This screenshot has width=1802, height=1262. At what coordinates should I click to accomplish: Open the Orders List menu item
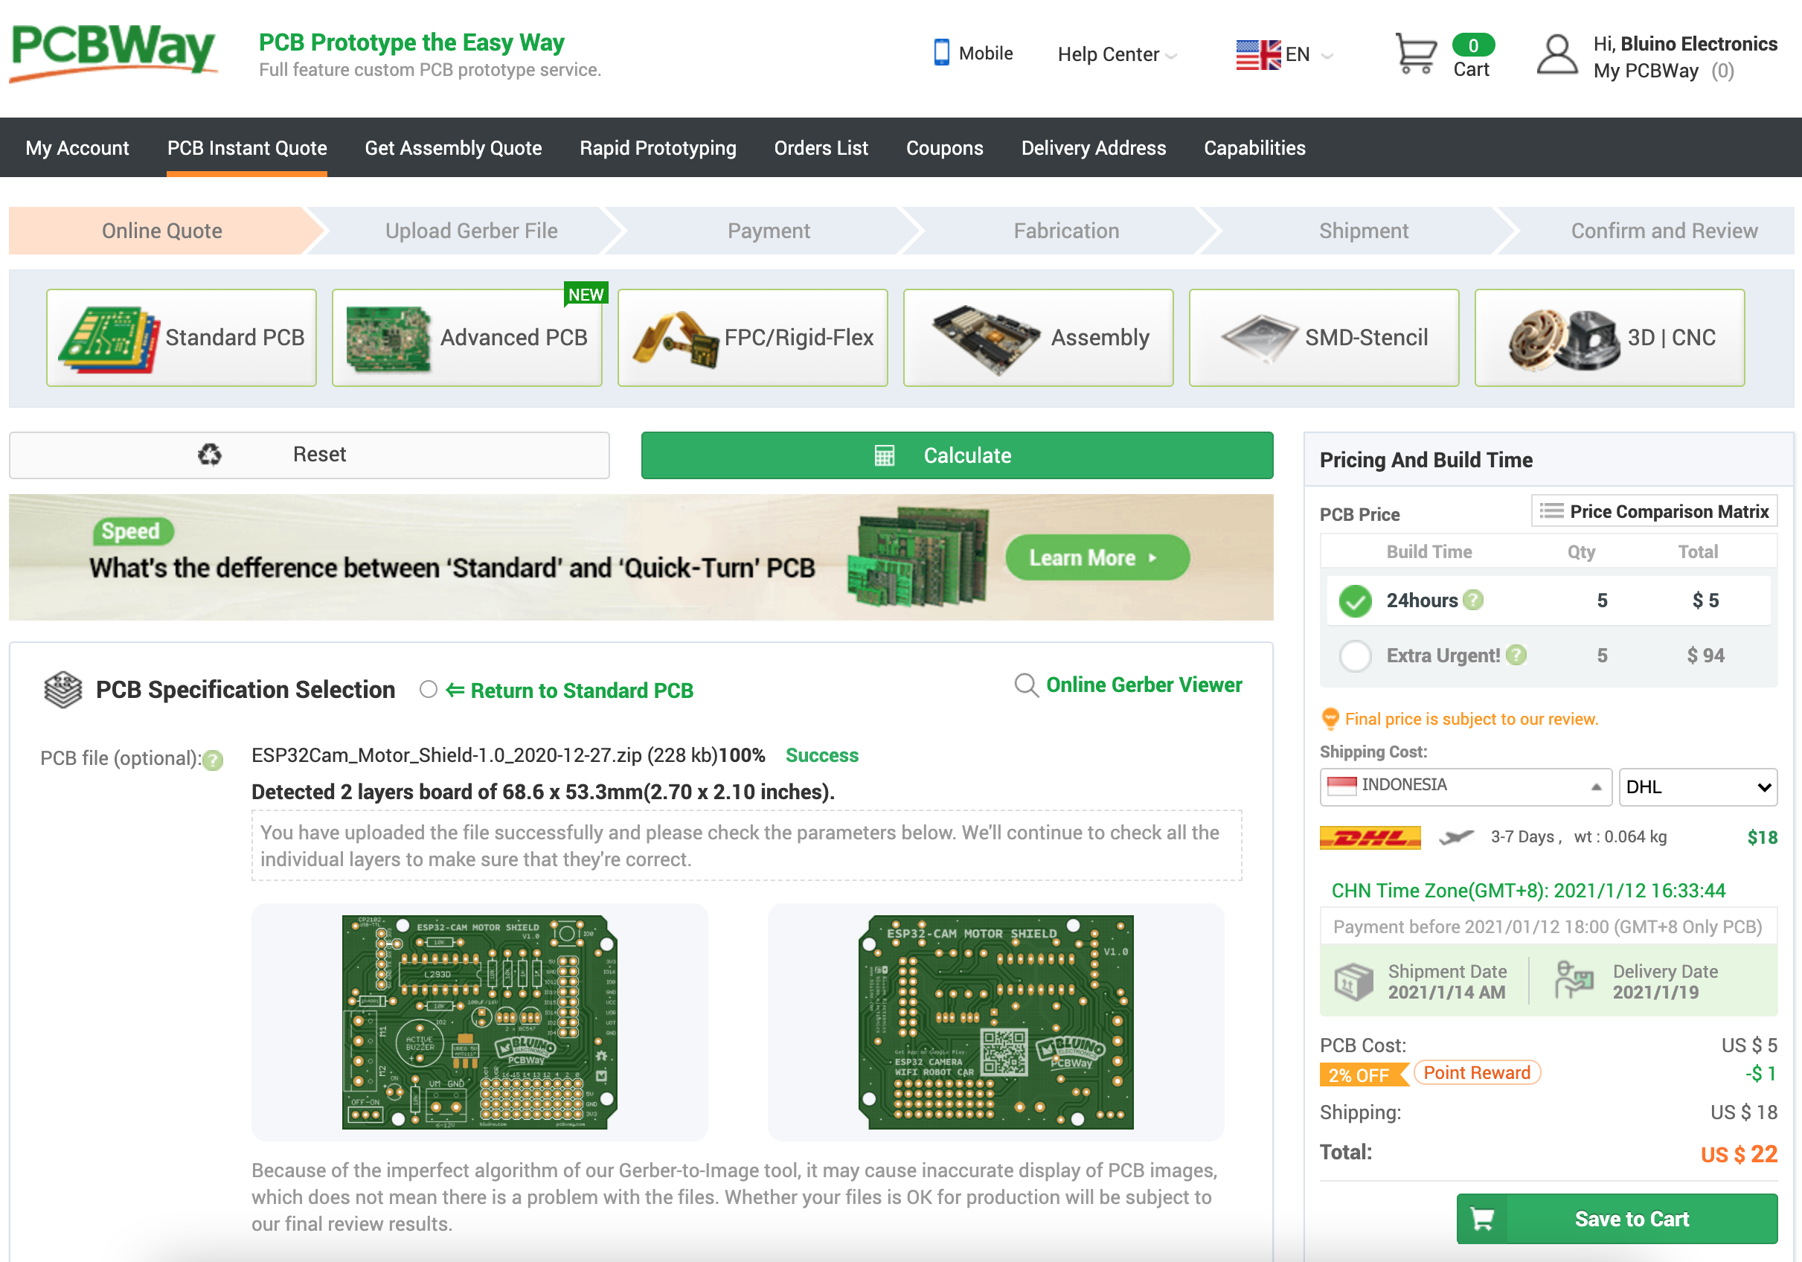click(820, 147)
